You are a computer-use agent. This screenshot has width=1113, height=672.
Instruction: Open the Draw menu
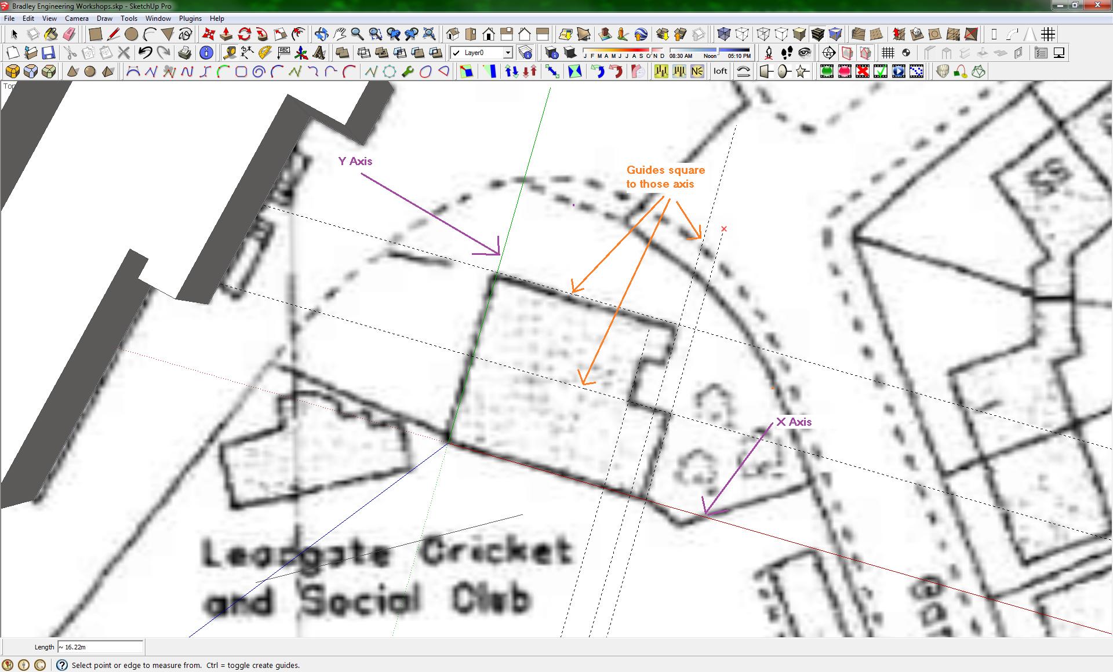104,19
